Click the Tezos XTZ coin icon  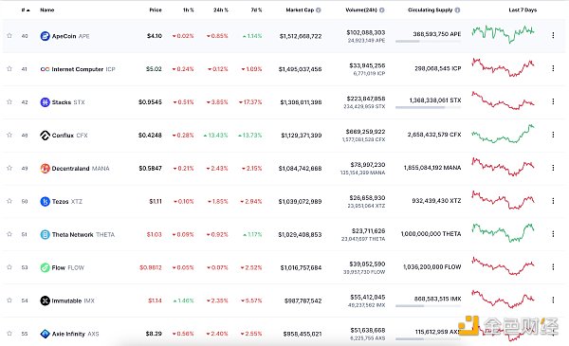coord(45,201)
